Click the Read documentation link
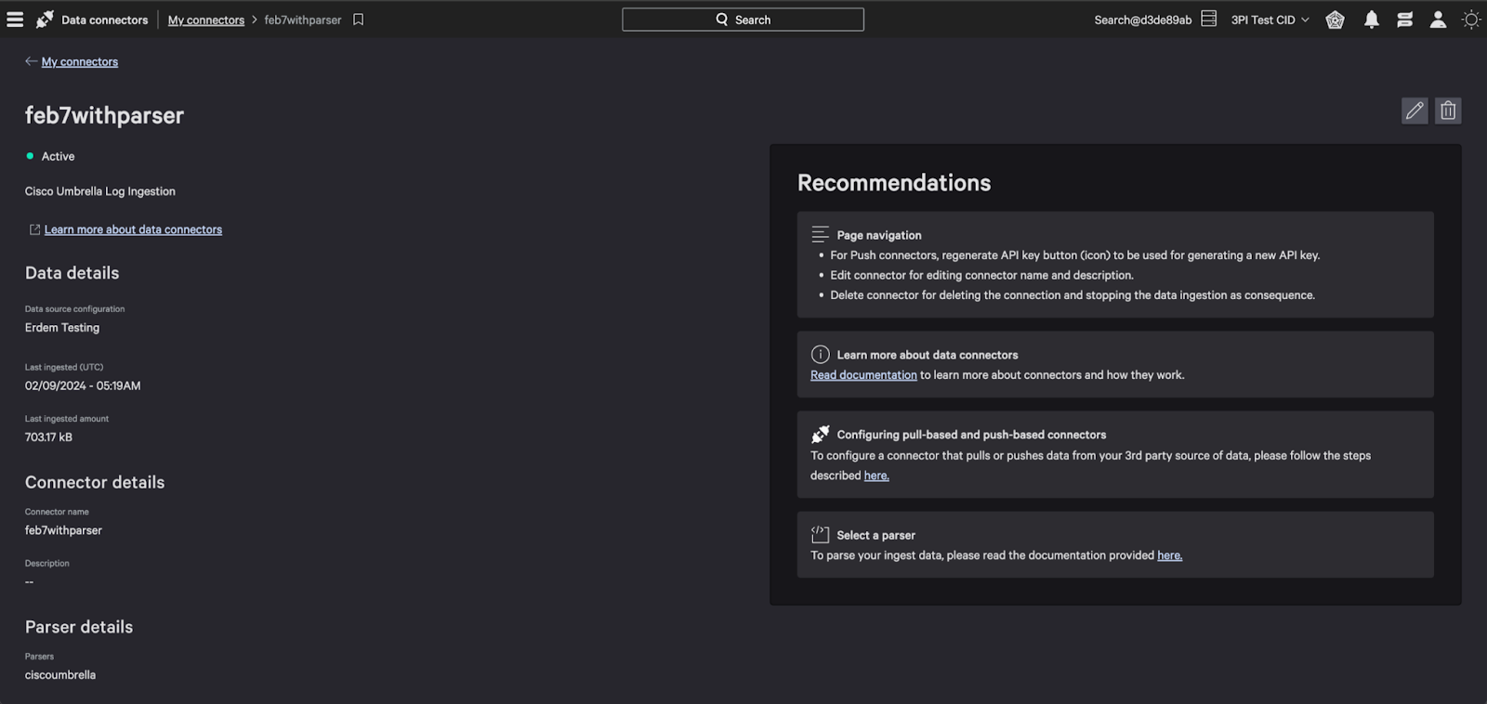This screenshot has height=704, width=1487. [x=863, y=375]
